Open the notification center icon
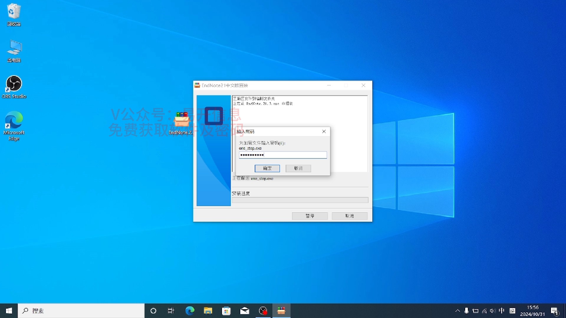566x318 pixels. [x=555, y=311]
